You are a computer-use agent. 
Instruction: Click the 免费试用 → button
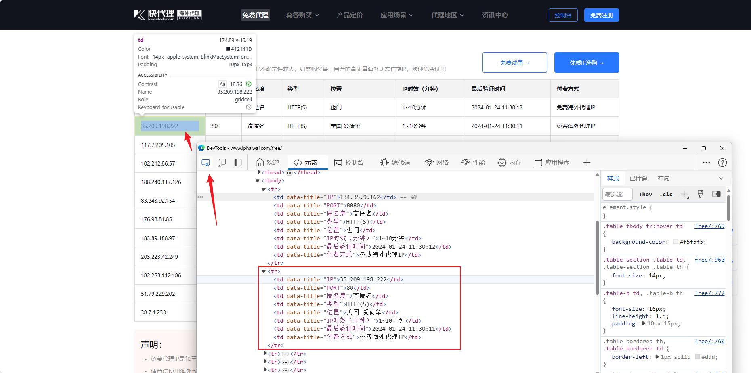[514, 63]
